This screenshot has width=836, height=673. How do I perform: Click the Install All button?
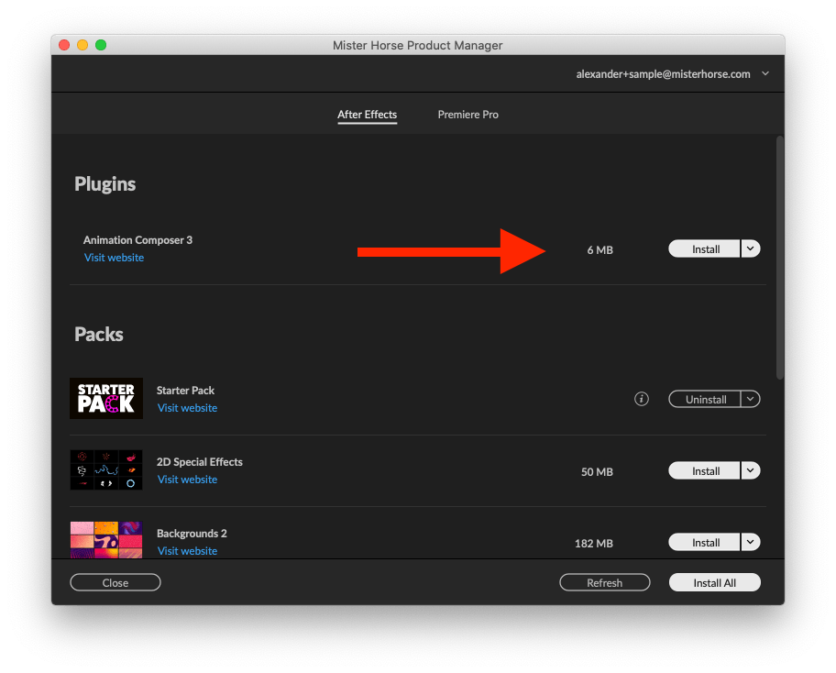tap(714, 582)
